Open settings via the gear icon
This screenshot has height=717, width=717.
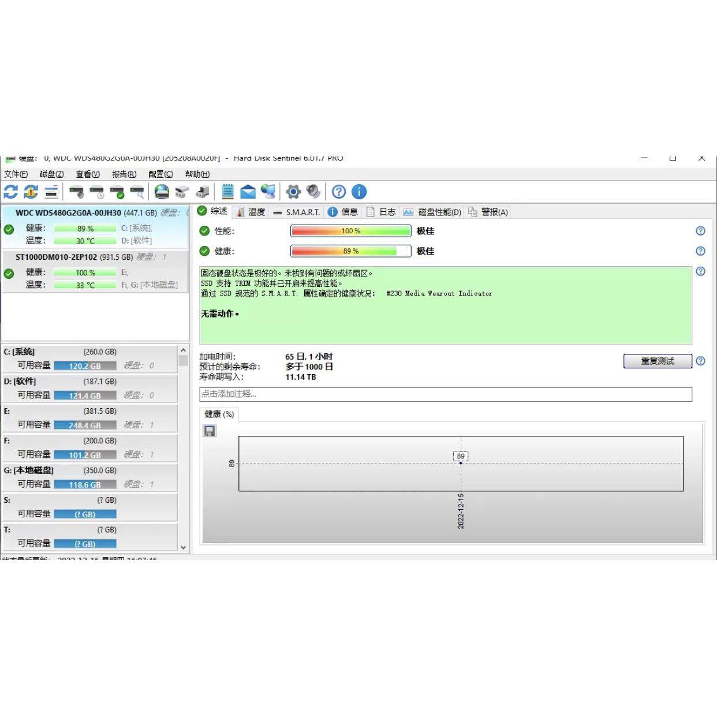click(x=293, y=192)
